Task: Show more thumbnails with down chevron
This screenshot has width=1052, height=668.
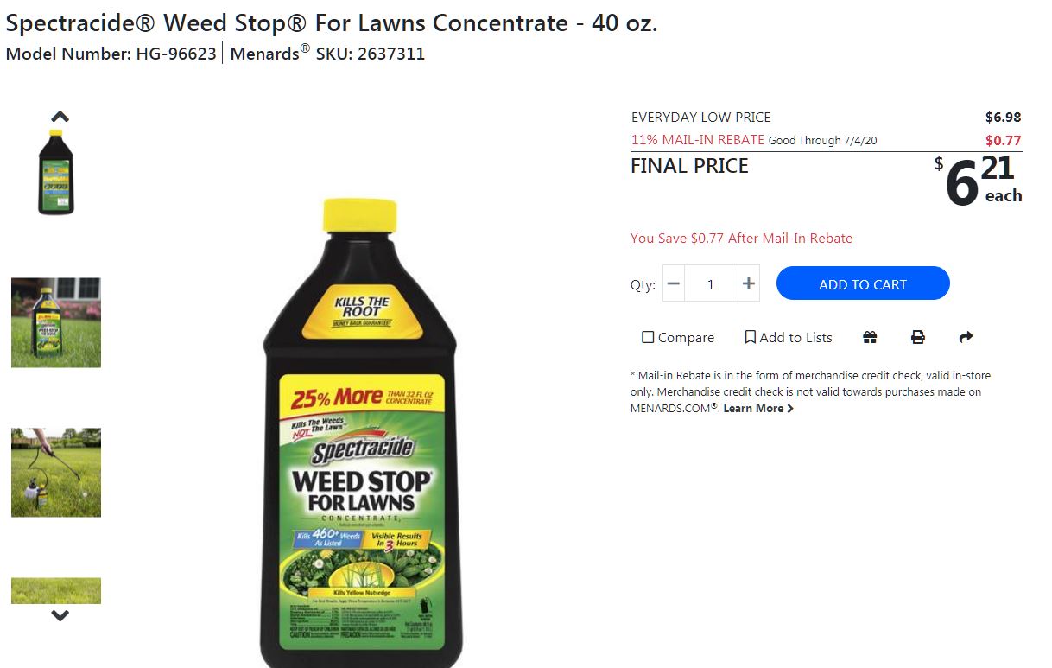Action: pyautogui.click(x=60, y=615)
